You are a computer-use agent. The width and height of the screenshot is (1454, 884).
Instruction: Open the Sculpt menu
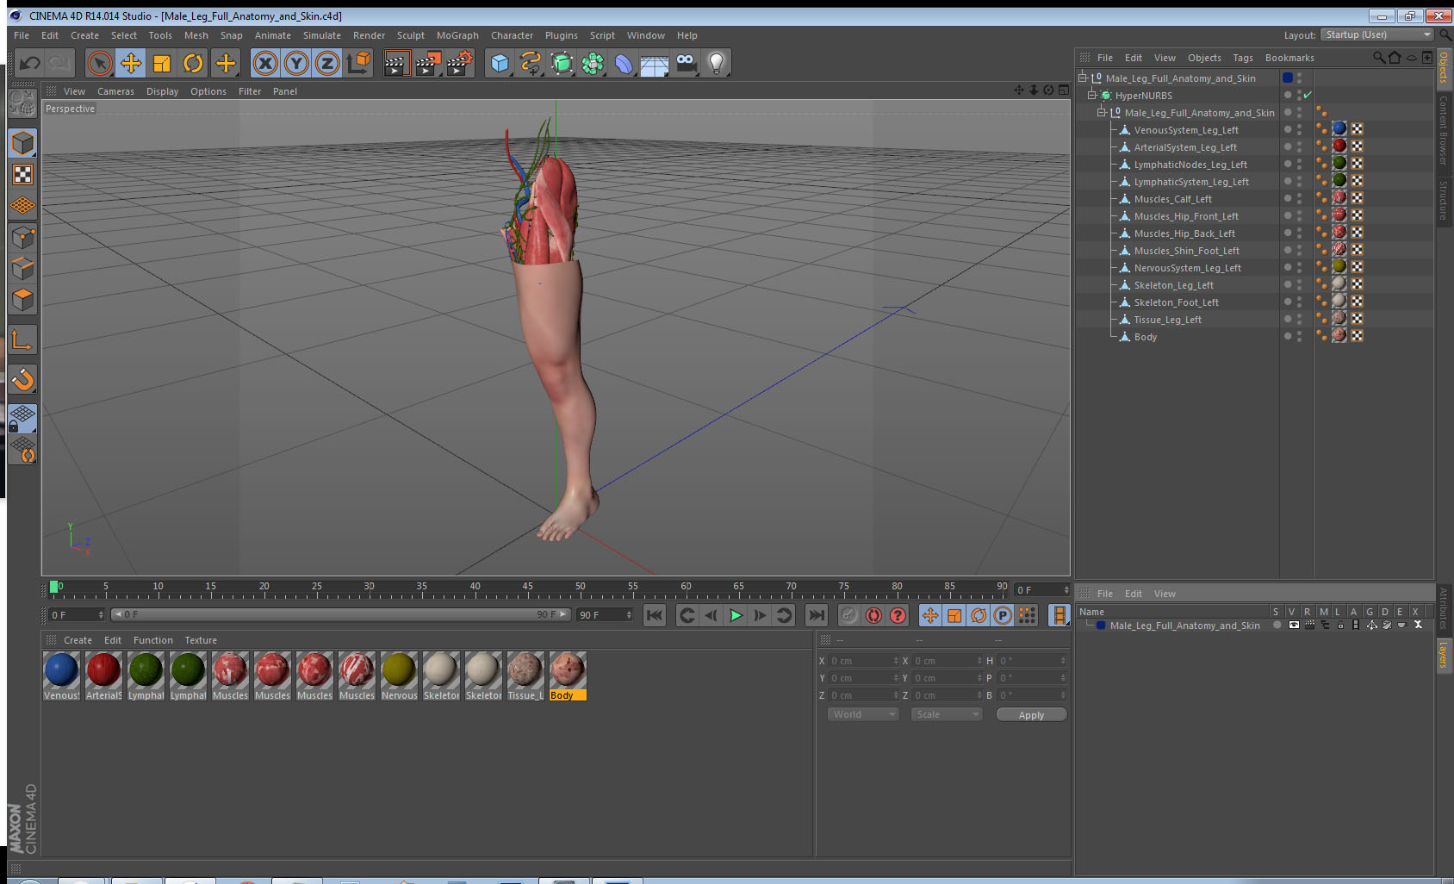tap(411, 35)
